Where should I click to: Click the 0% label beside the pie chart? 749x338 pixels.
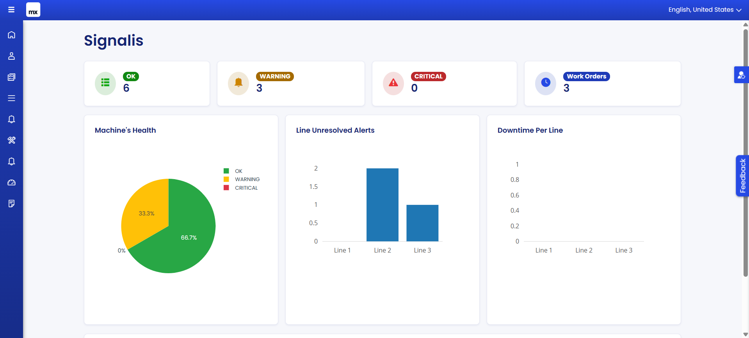point(122,251)
